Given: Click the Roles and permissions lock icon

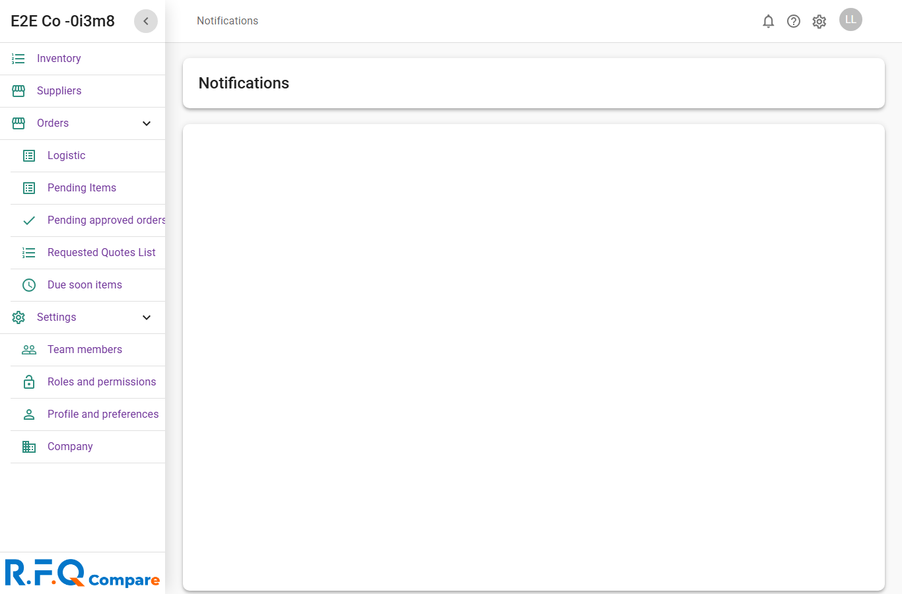Looking at the screenshot, I should tap(29, 382).
